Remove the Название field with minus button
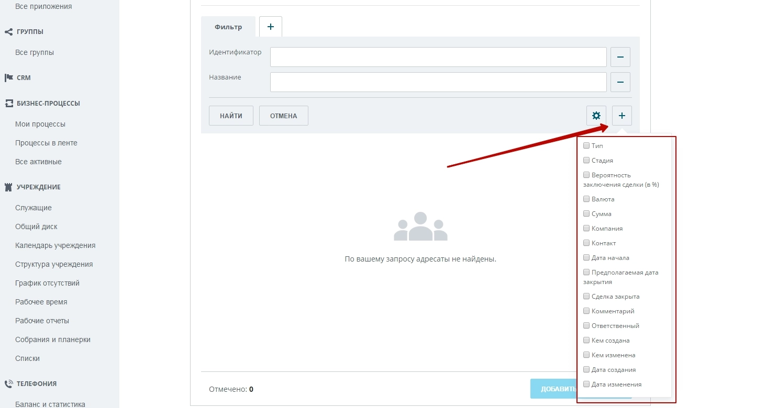 click(x=620, y=82)
